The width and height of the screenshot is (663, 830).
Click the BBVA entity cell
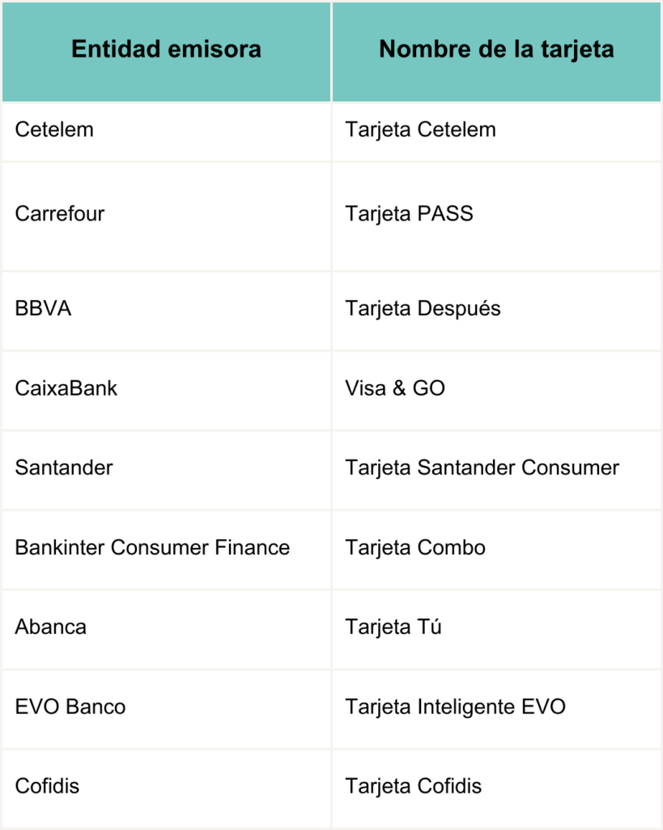point(166,311)
